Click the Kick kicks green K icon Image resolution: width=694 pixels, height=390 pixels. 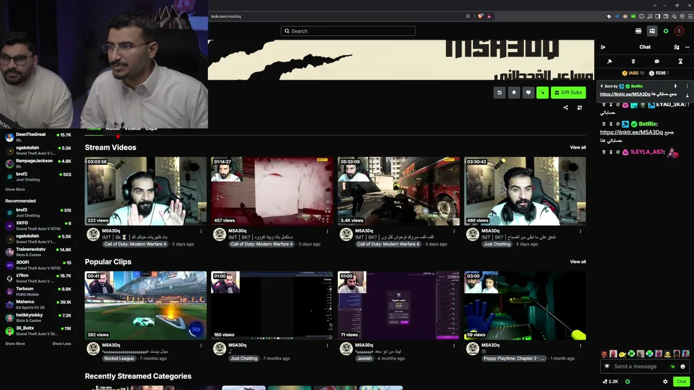(666, 31)
